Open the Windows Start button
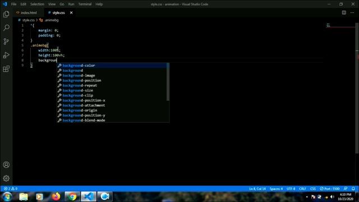 (x=7, y=197)
